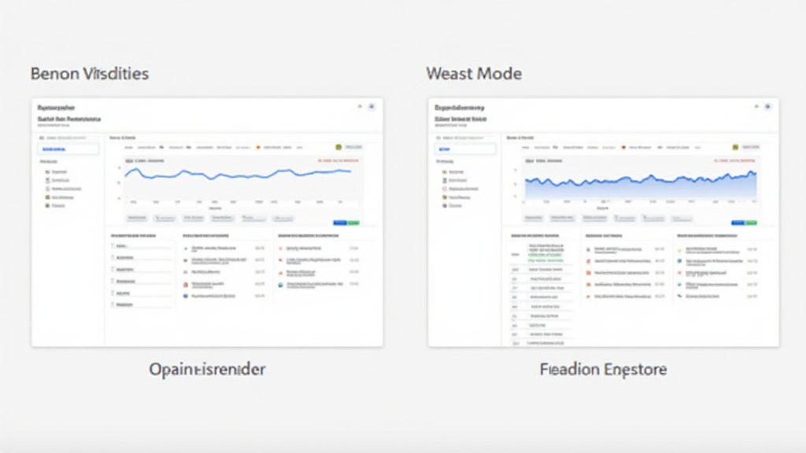This screenshot has height=453, width=806.
Task: Click small star icon in Benon Visdities header
Action: click(x=360, y=106)
